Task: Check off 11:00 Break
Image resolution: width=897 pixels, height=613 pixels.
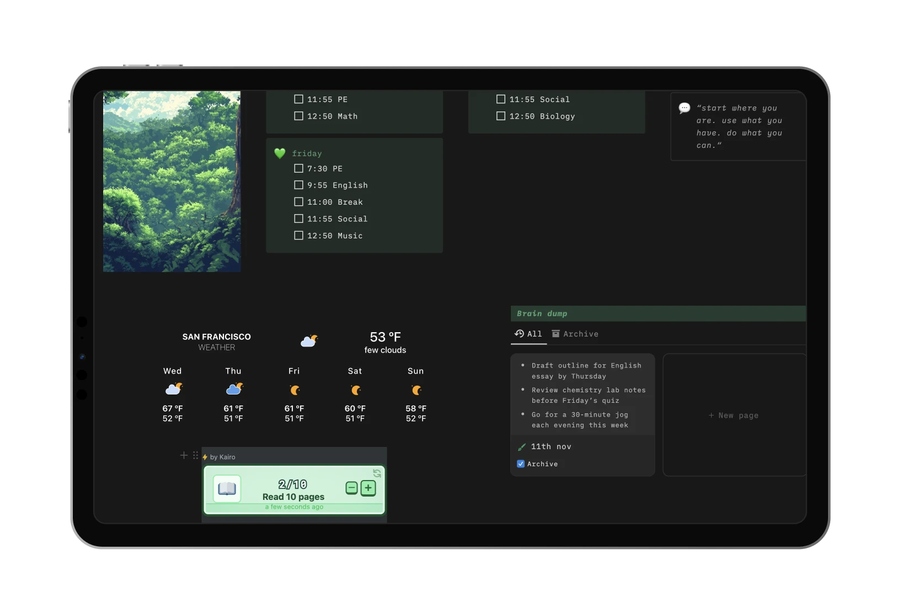Action: [298, 202]
